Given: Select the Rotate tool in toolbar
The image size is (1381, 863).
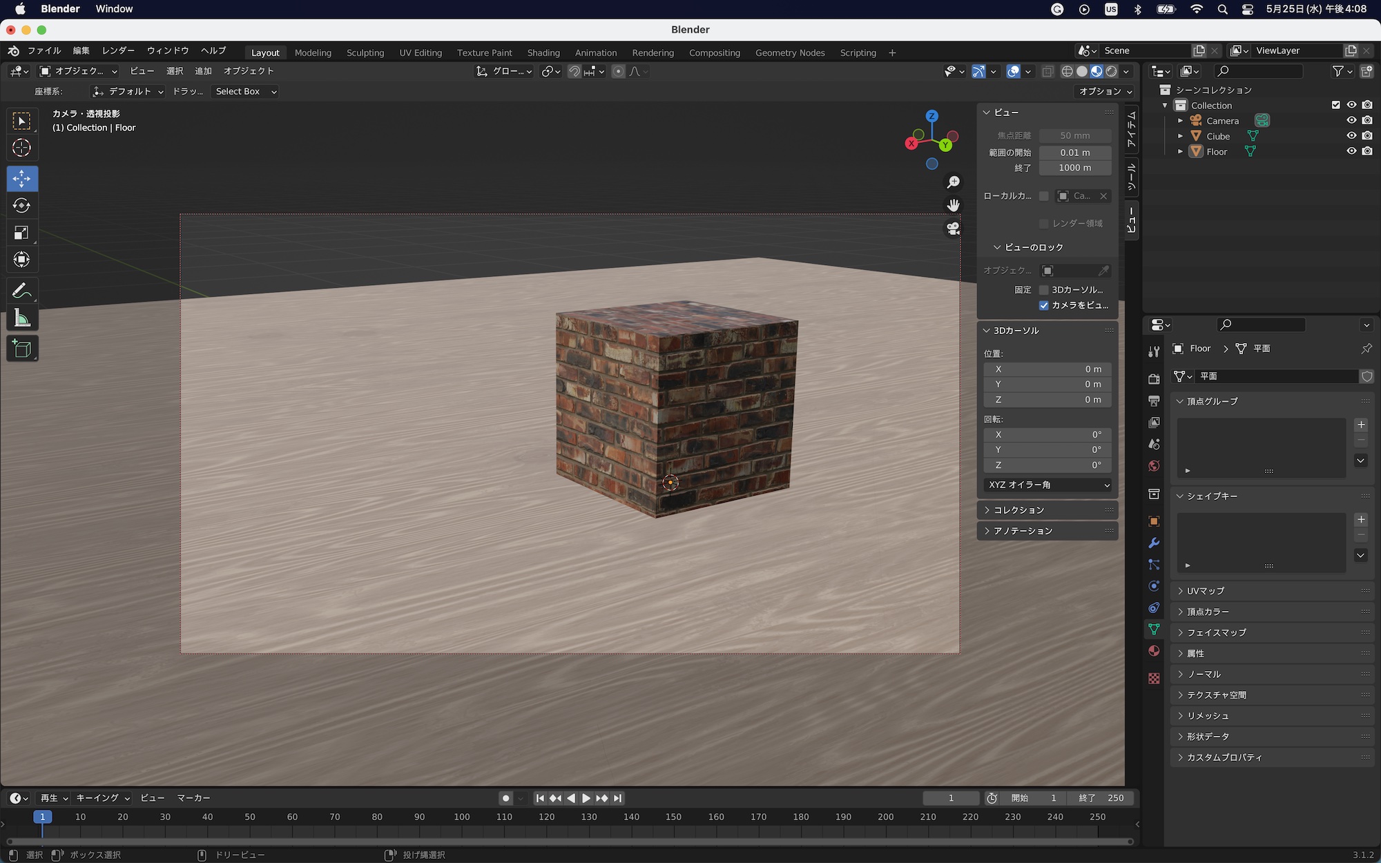Looking at the screenshot, I should point(21,206).
